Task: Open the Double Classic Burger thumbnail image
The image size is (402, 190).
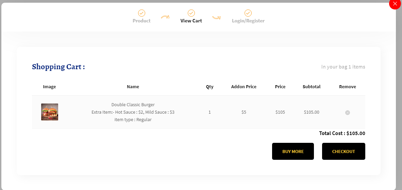Action: pos(49,112)
